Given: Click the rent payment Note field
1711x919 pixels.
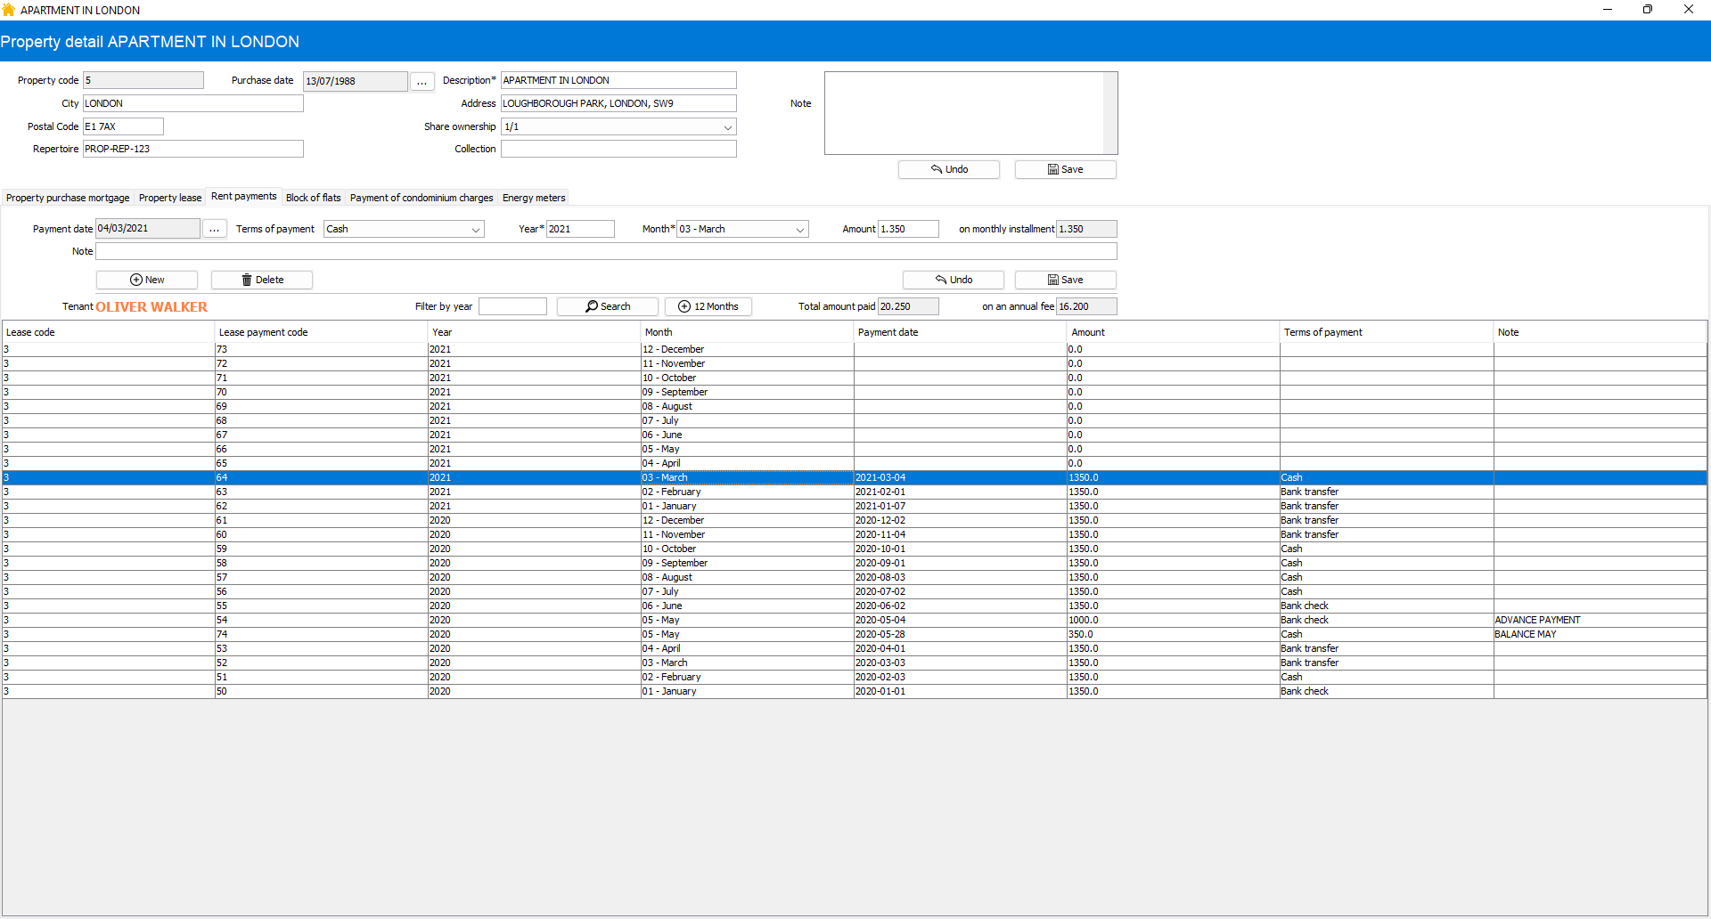Looking at the screenshot, I should pyautogui.click(x=606, y=252).
